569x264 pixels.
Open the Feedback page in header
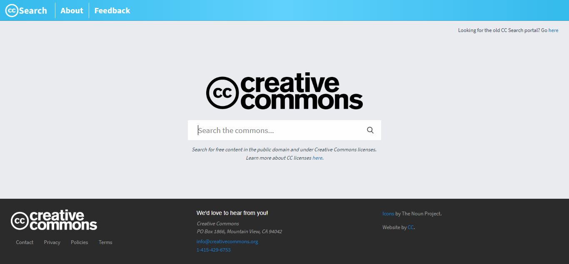click(x=112, y=10)
